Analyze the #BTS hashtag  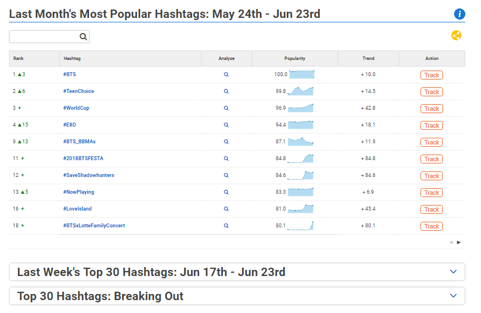tap(226, 74)
